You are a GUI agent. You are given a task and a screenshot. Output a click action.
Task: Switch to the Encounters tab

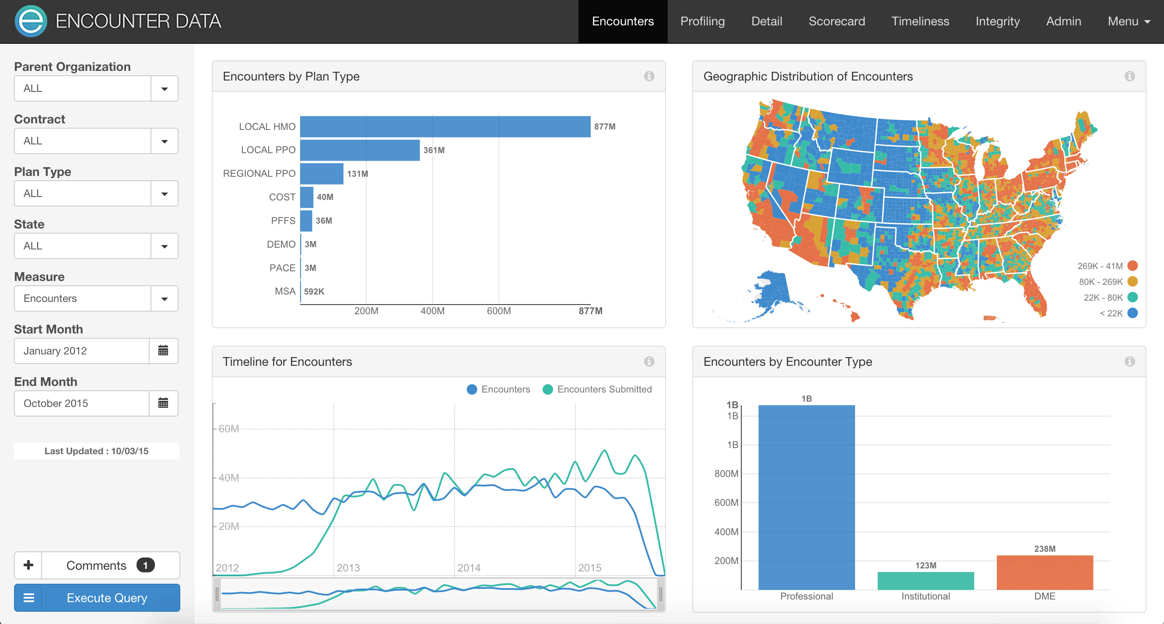tap(623, 21)
